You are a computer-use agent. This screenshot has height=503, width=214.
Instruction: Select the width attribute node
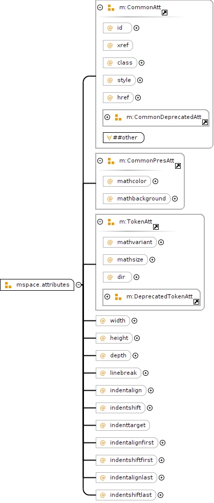click(x=113, y=320)
